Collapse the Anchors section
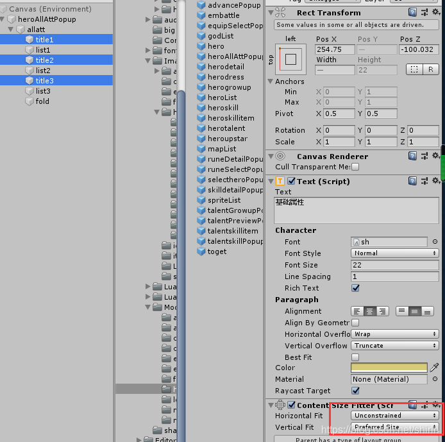This screenshot has width=445, height=442. (x=271, y=81)
